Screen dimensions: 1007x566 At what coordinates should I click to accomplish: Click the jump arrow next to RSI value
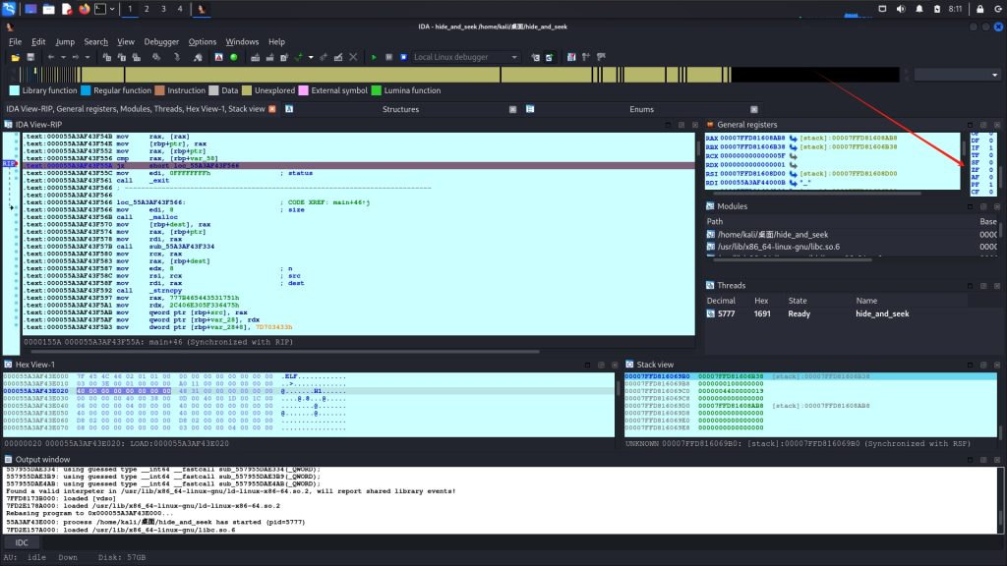[x=794, y=174]
